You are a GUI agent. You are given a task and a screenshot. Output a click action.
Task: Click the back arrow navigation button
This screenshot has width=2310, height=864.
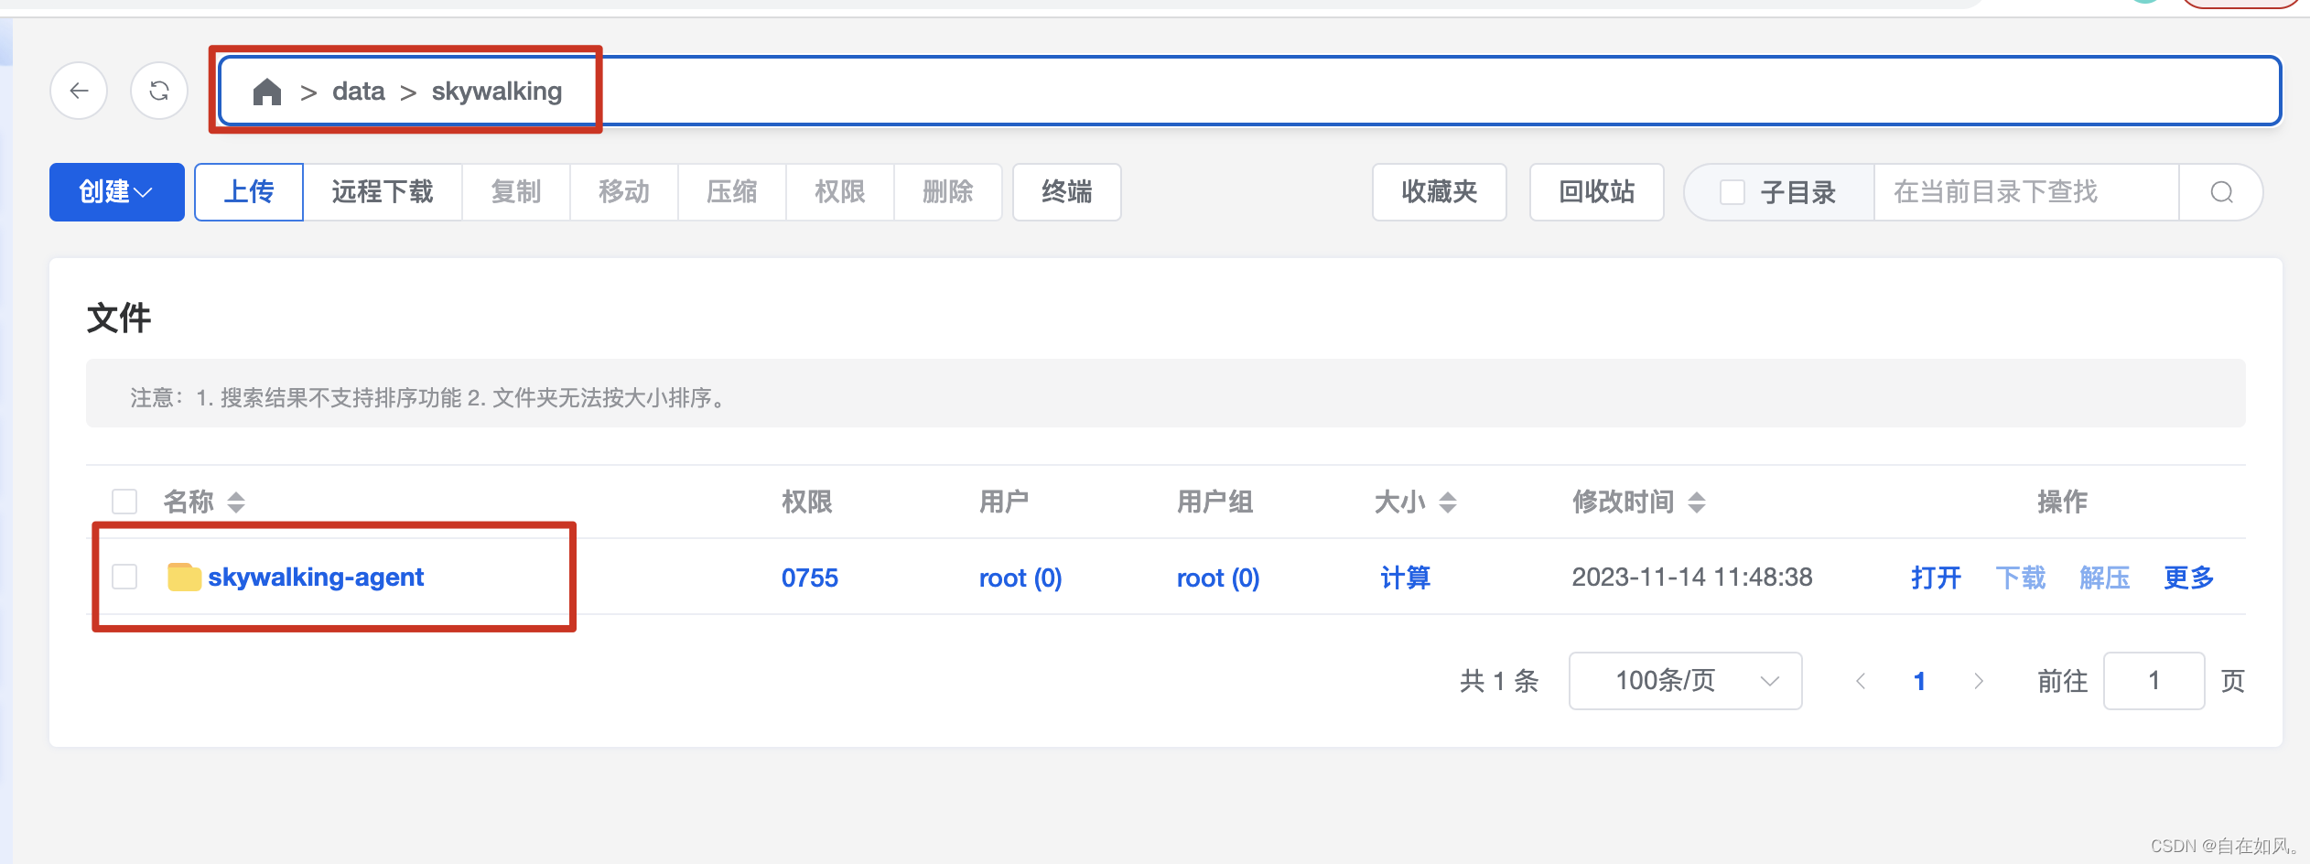pyautogui.click(x=79, y=91)
